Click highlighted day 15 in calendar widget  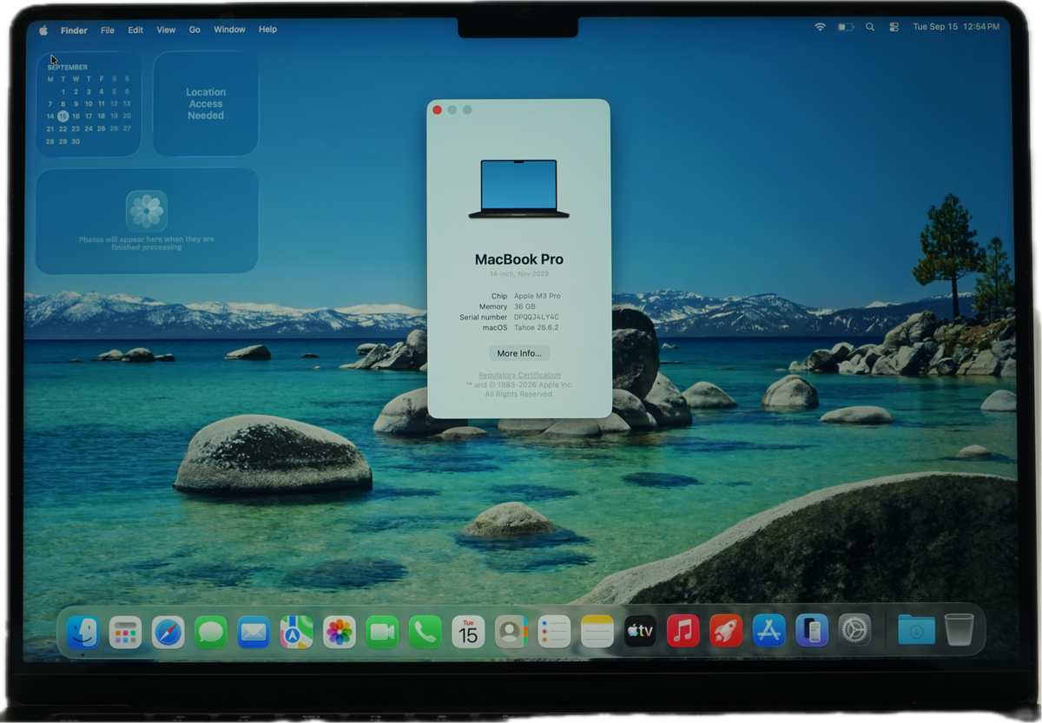pos(63,115)
